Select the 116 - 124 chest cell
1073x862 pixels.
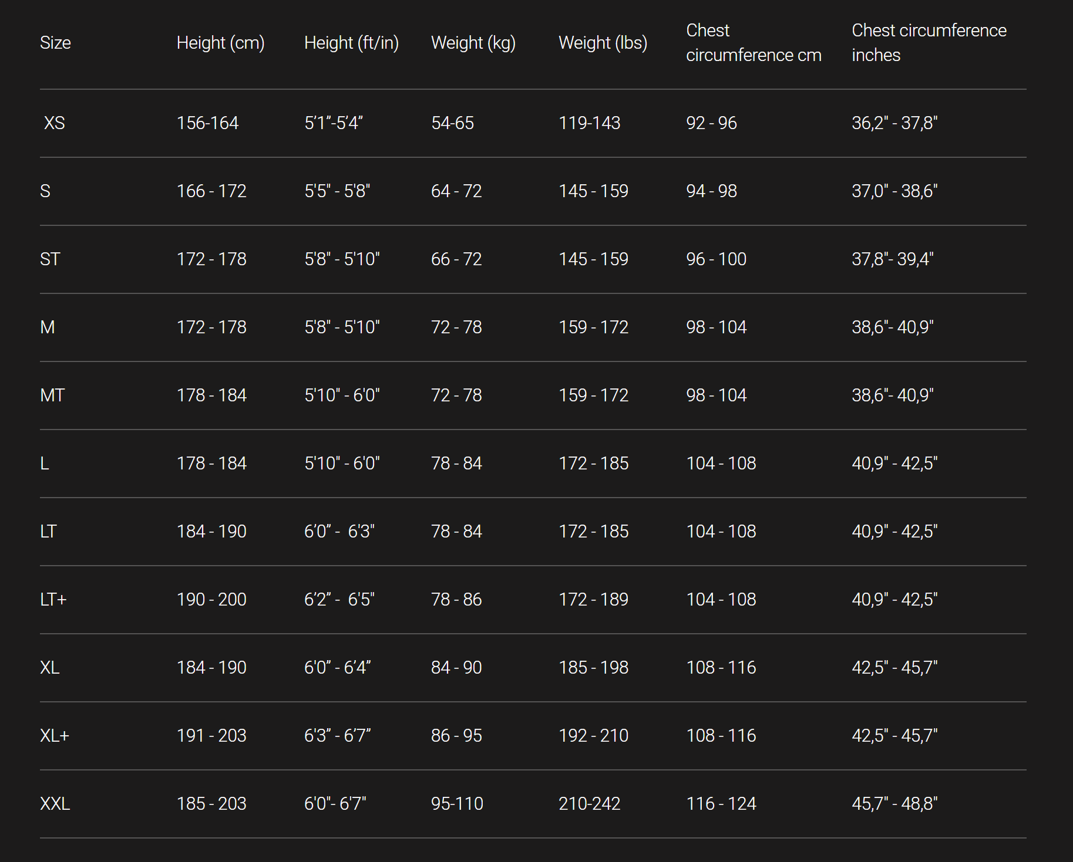coord(721,803)
